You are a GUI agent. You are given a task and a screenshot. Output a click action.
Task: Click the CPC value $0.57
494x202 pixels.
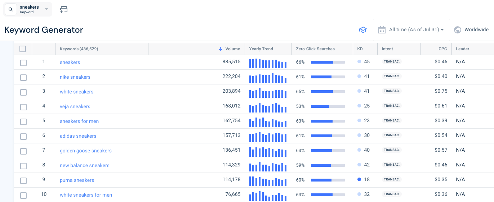pos(441,150)
